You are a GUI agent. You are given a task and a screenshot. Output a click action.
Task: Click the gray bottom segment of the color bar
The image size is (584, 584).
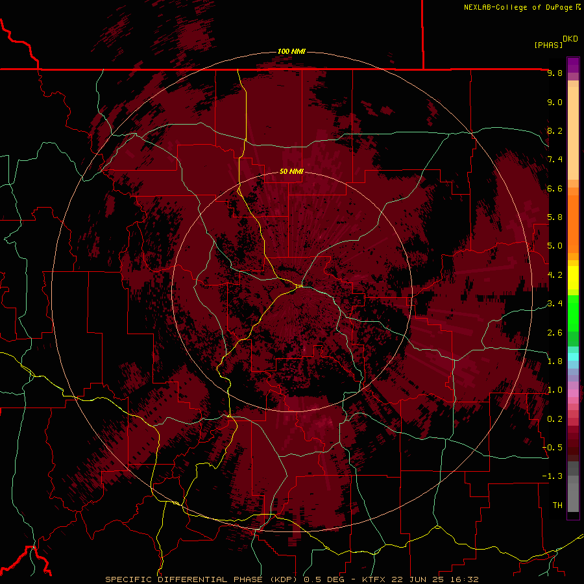pyautogui.click(x=573, y=495)
